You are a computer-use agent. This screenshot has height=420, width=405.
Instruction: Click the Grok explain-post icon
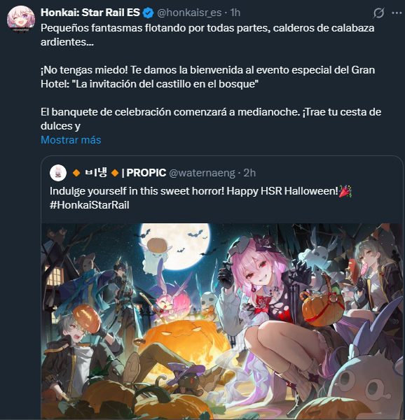(378, 13)
